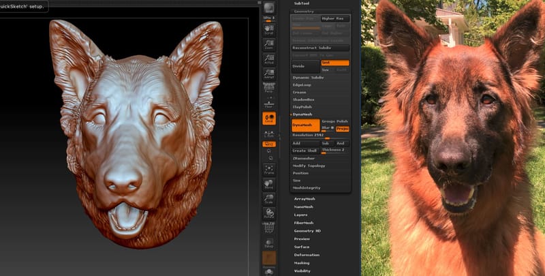Click the Rotate view icon

coord(268,214)
